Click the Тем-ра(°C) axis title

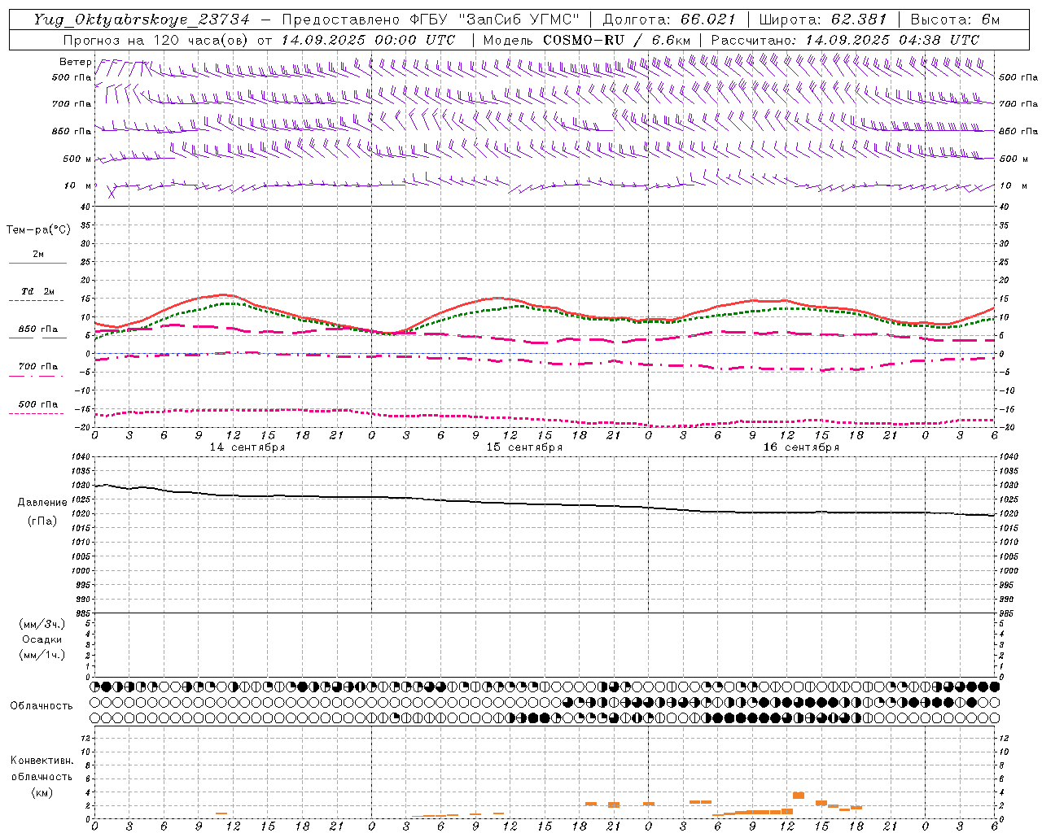click(x=38, y=230)
